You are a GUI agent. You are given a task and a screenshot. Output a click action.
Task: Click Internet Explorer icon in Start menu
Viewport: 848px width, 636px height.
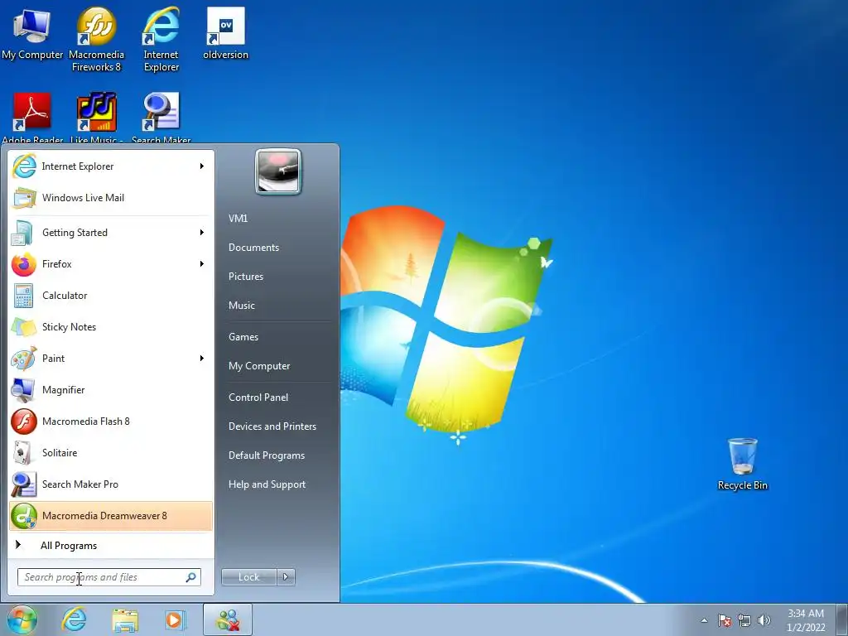[24, 166]
